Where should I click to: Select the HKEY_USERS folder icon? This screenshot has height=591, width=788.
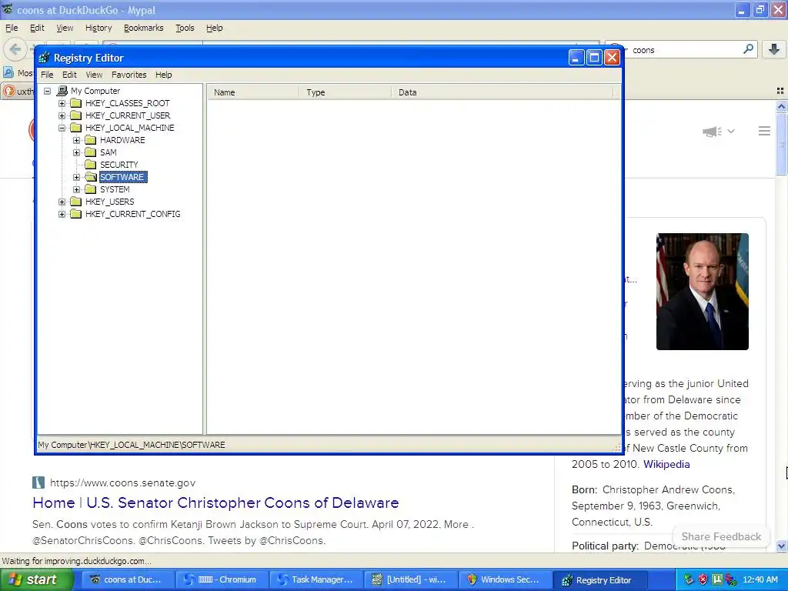(76, 202)
